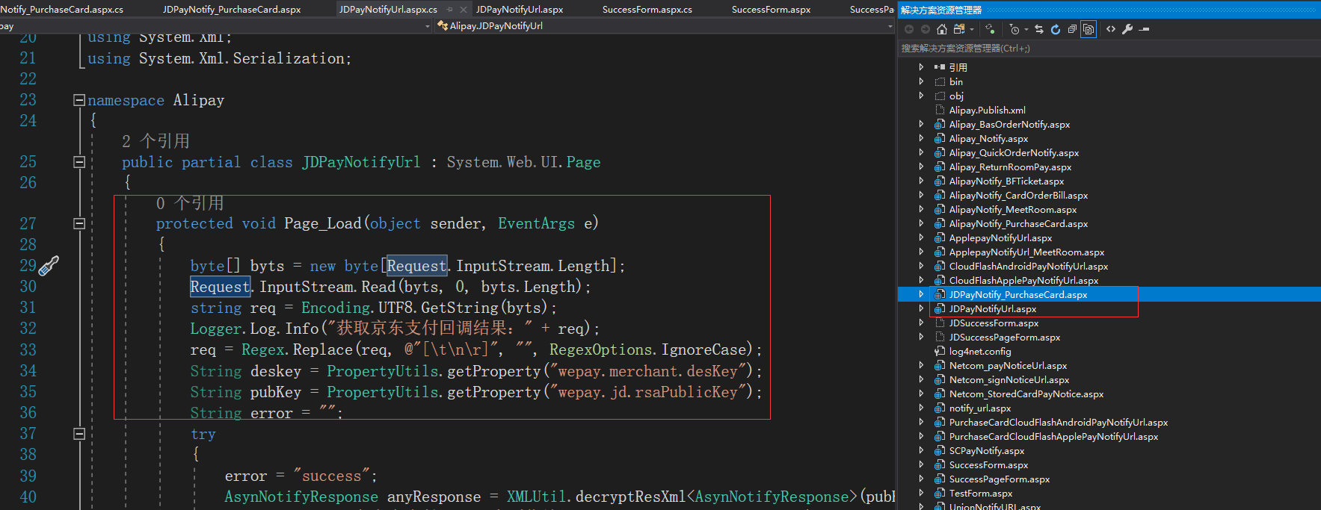The height and width of the screenshot is (510, 1321).
Task: Switch to the JDPayNotifyUrl.aspx tab
Action: 520,10
